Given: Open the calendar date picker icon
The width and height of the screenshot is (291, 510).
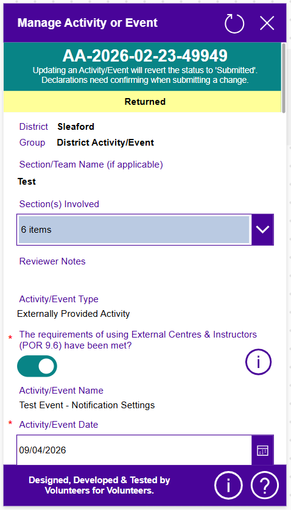Looking at the screenshot, I should tap(262, 450).
